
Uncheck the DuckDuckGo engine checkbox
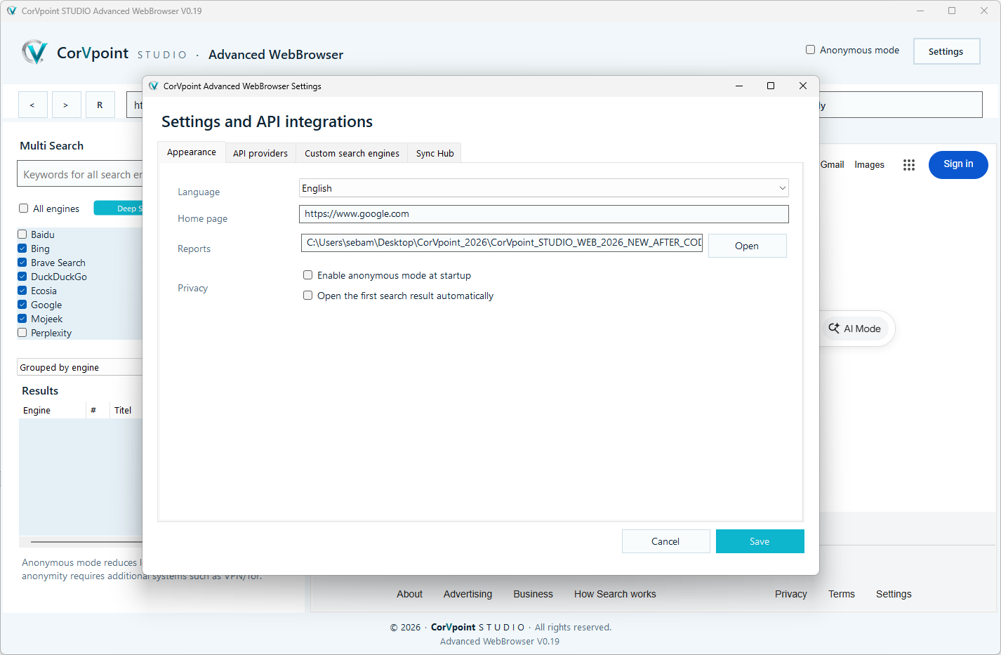click(x=22, y=277)
